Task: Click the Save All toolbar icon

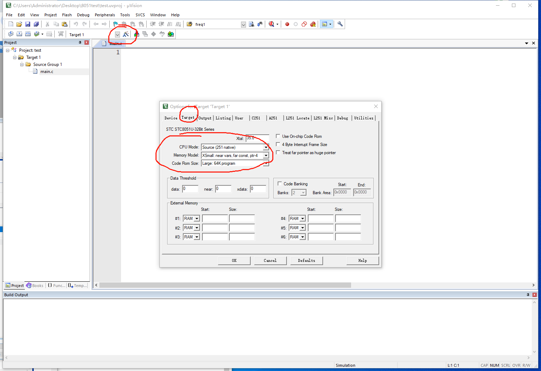Action: click(x=36, y=24)
